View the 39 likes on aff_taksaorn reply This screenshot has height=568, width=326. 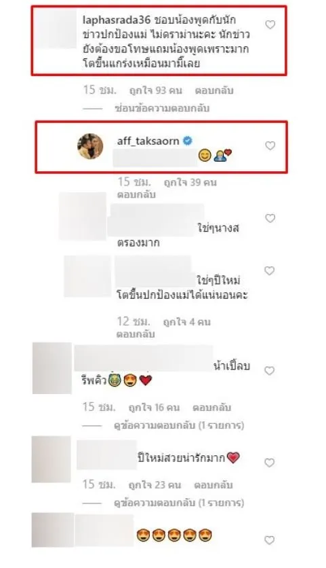tap(190, 182)
